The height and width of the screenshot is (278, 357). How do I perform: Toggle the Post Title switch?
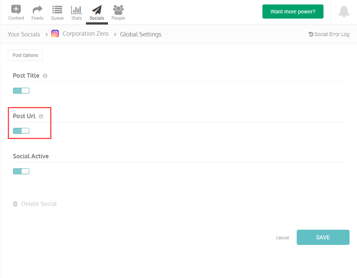[x=21, y=91]
